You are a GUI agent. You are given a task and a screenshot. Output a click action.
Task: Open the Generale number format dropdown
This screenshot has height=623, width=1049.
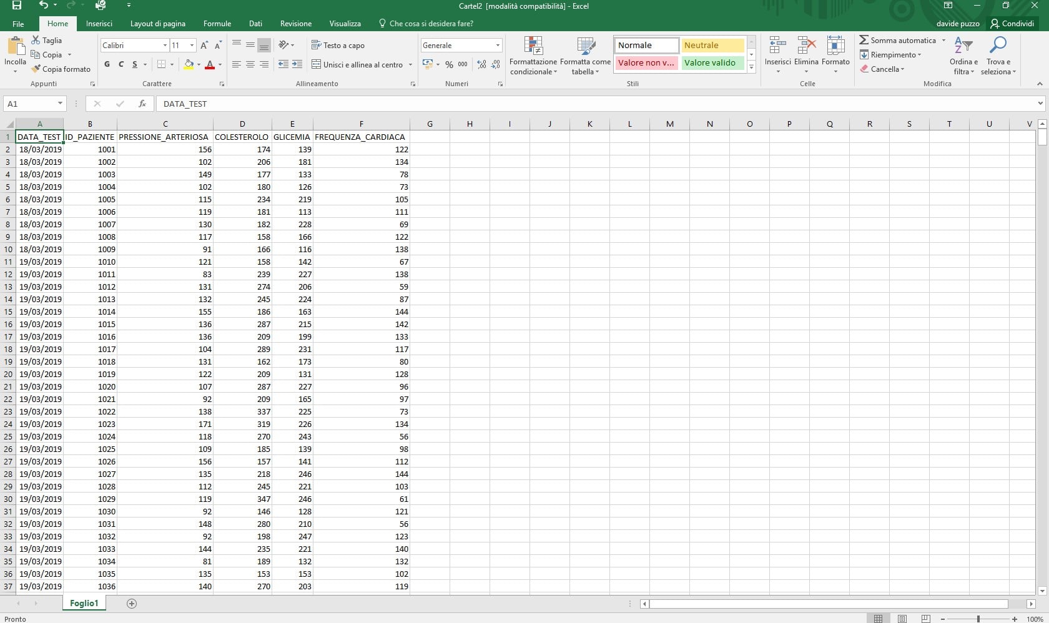point(498,45)
